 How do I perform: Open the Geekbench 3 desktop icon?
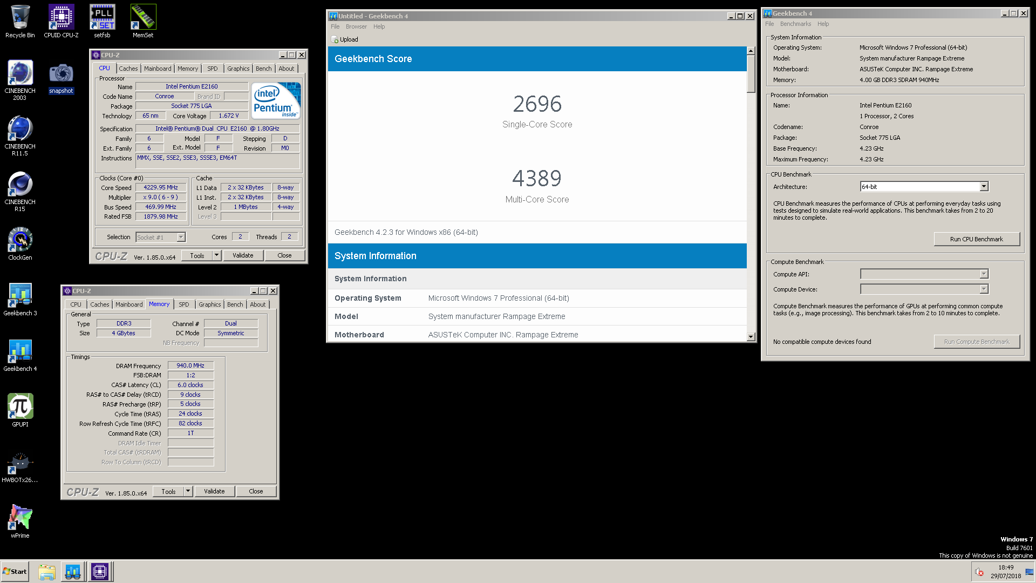20,300
